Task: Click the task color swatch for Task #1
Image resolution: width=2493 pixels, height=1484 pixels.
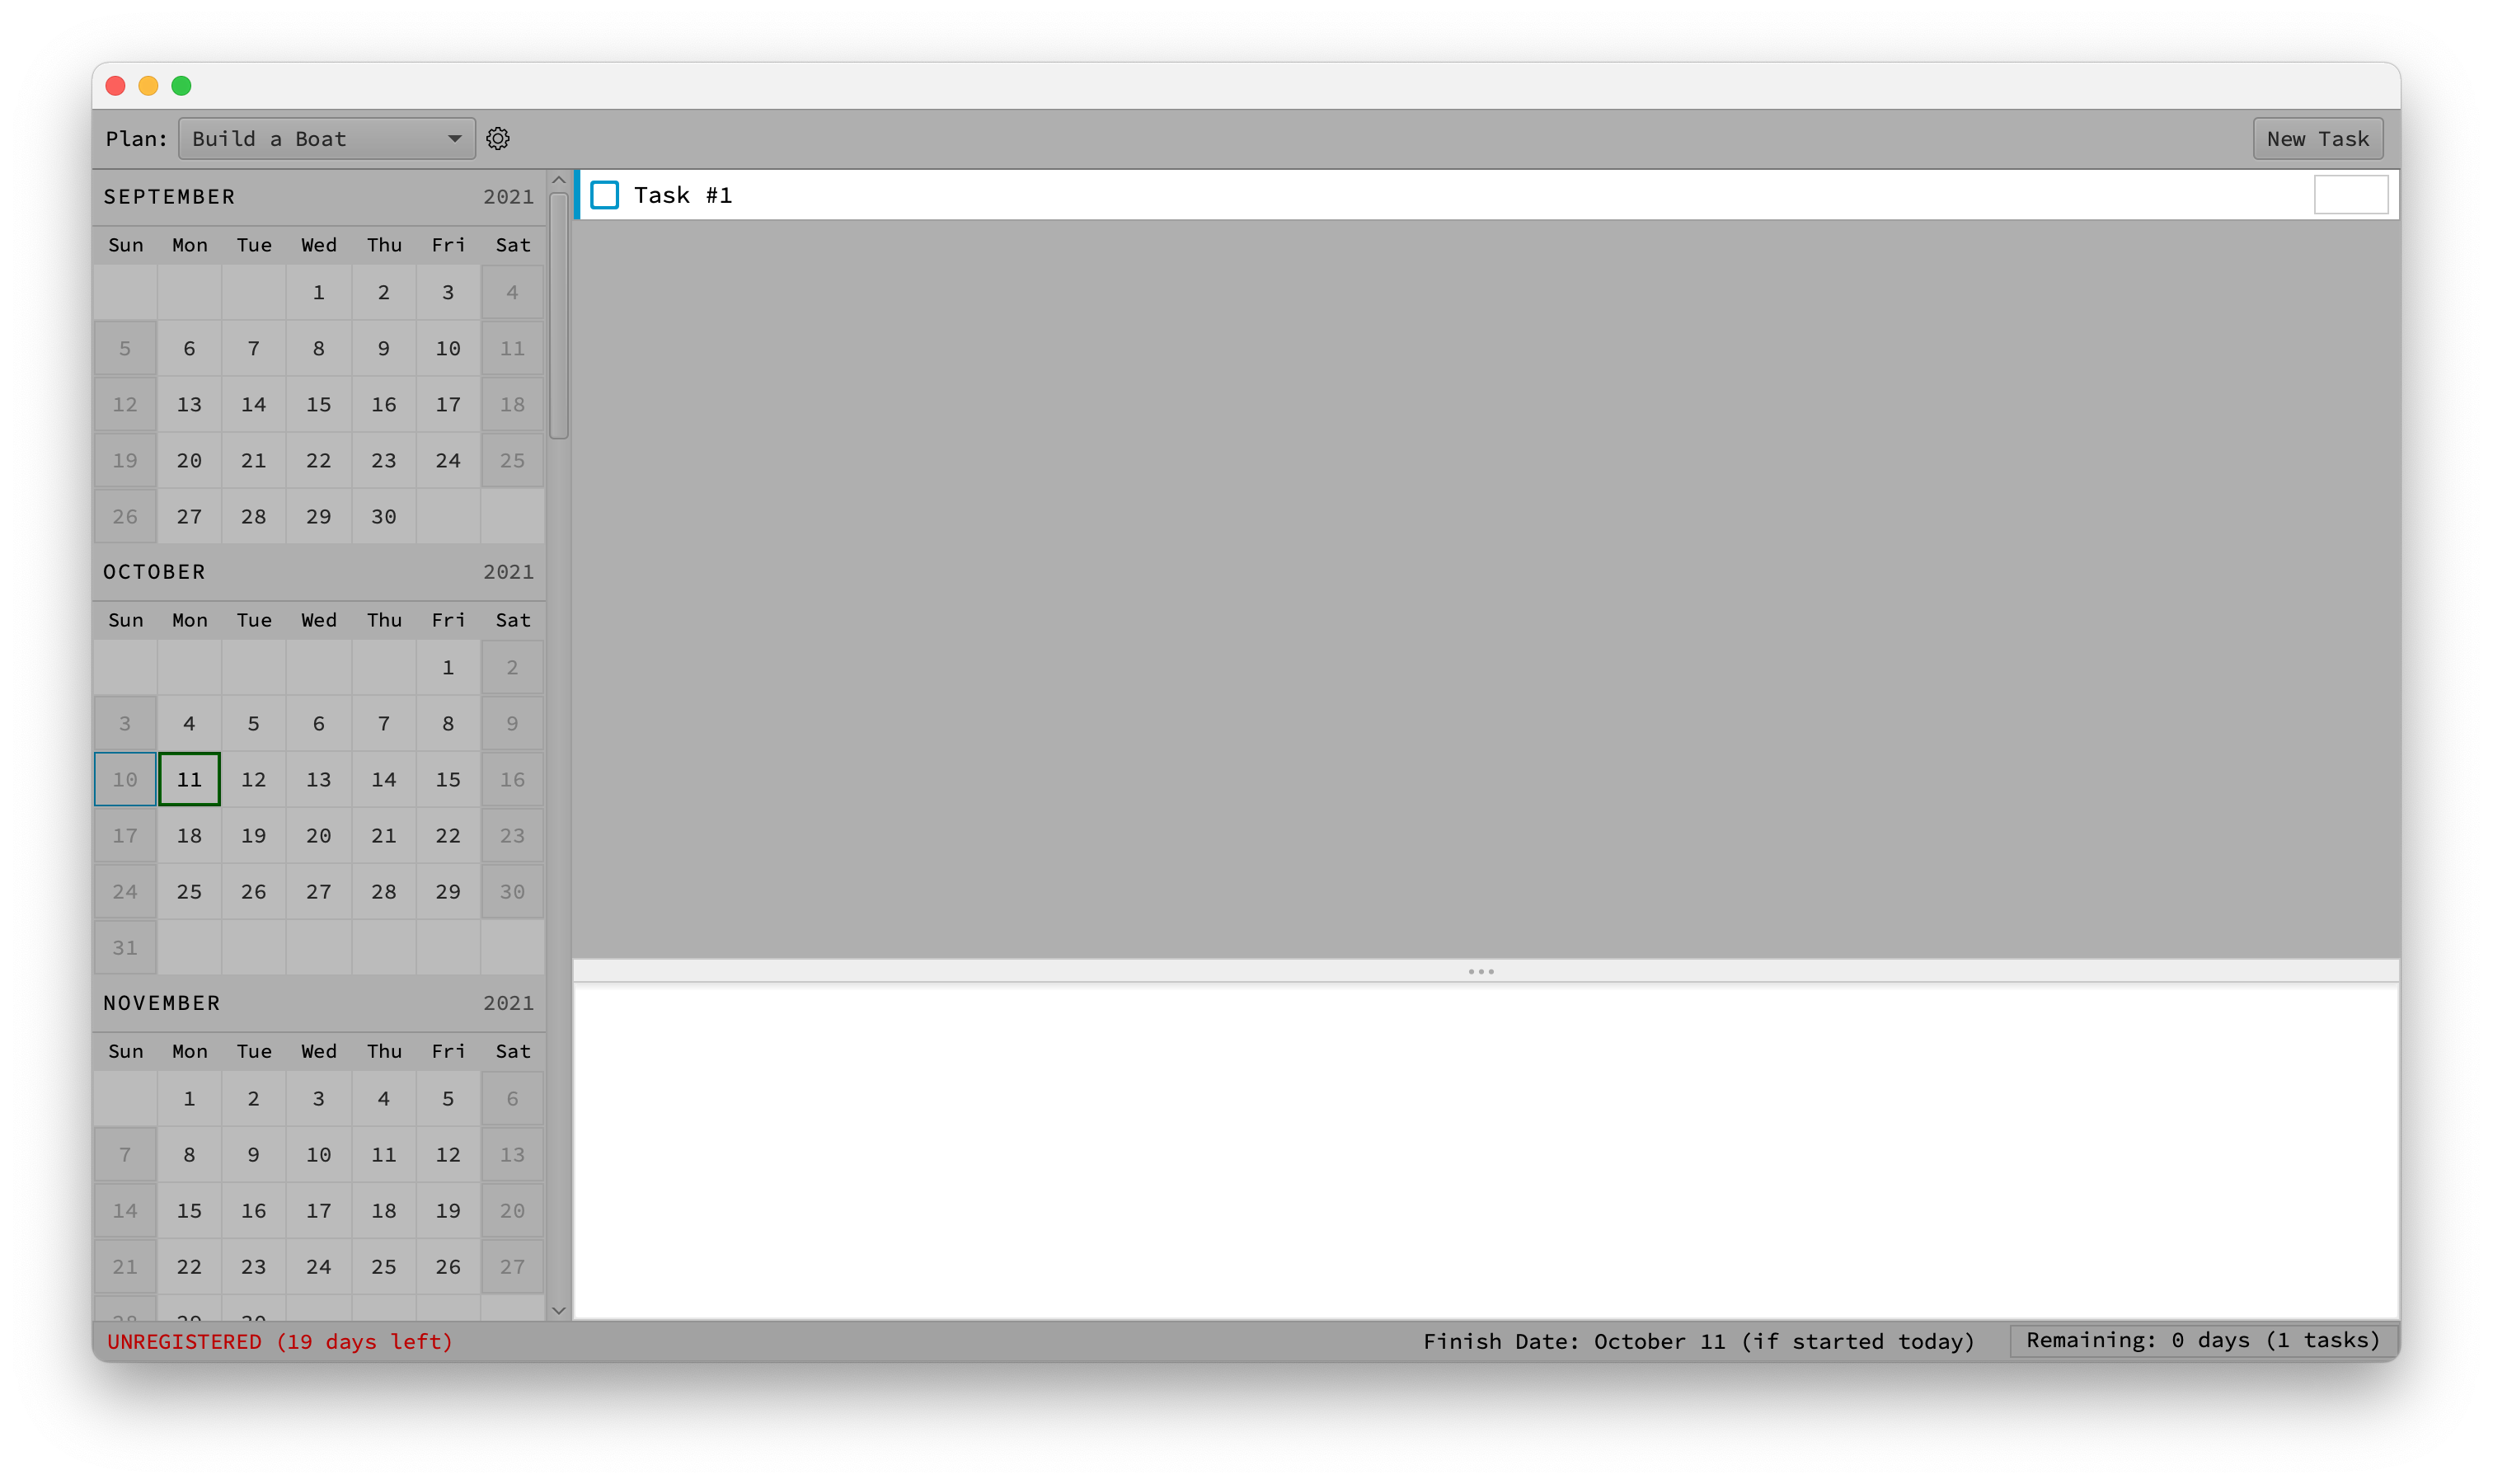Action: pos(2352,195)
